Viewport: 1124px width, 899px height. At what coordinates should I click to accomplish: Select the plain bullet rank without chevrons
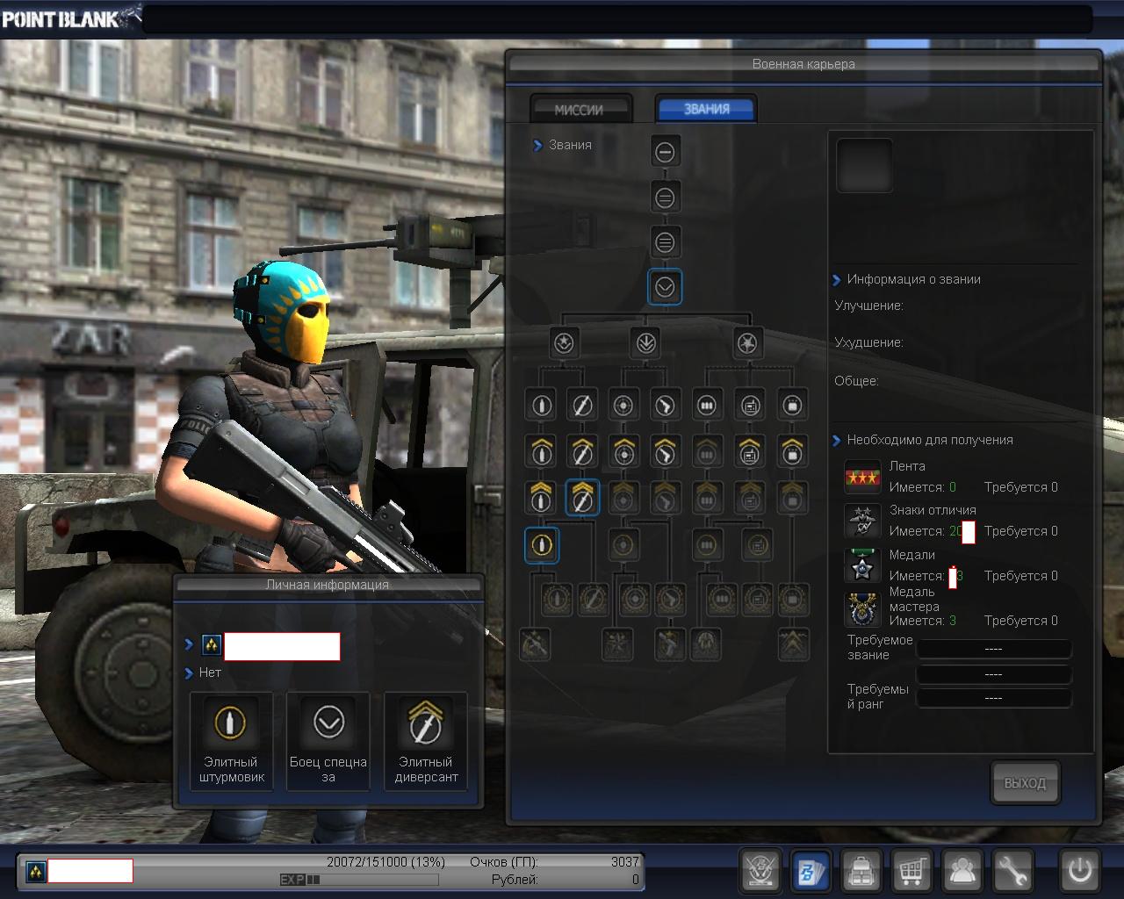coord(541,406)
